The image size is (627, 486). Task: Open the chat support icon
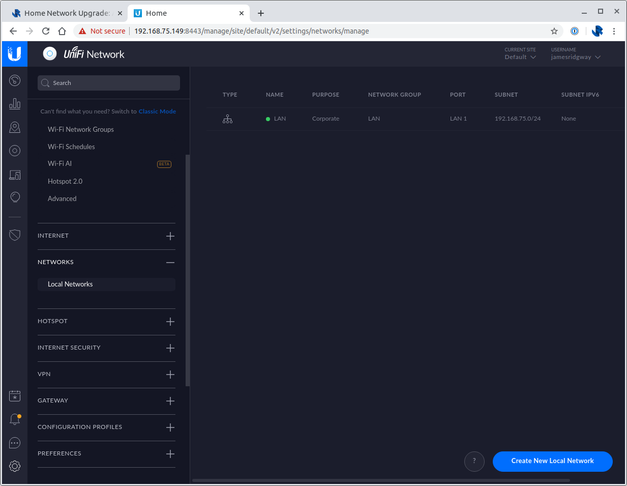click(x=14, y=443)
